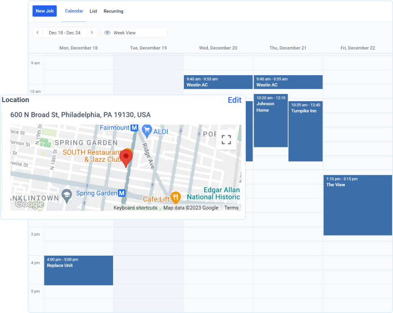Create a job with the New Job button

pyautogui.click(x=44, y=11)
